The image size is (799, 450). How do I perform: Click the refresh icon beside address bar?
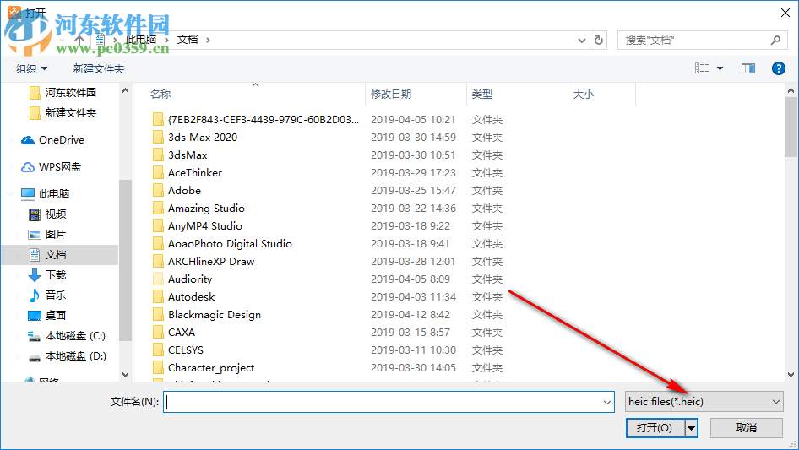point(599,40)
